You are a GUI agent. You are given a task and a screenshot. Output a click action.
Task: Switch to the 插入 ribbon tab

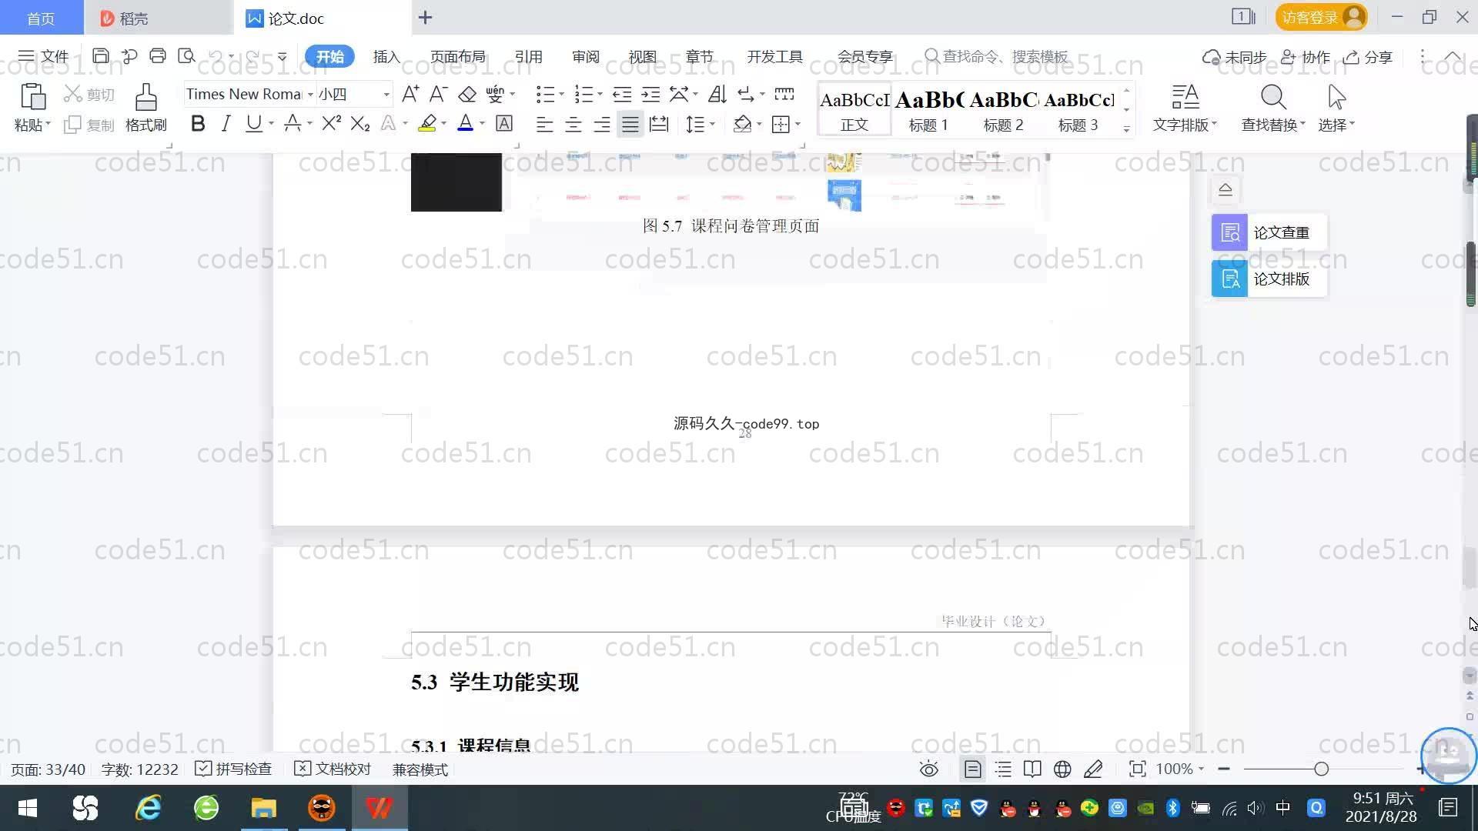click(x=386, y=56)
